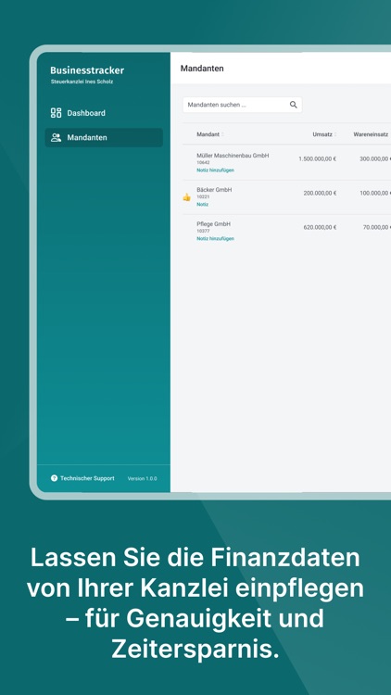Click the Wareneinsatz column header
Viewport: 391px width, 695px height.
(371, 134)
